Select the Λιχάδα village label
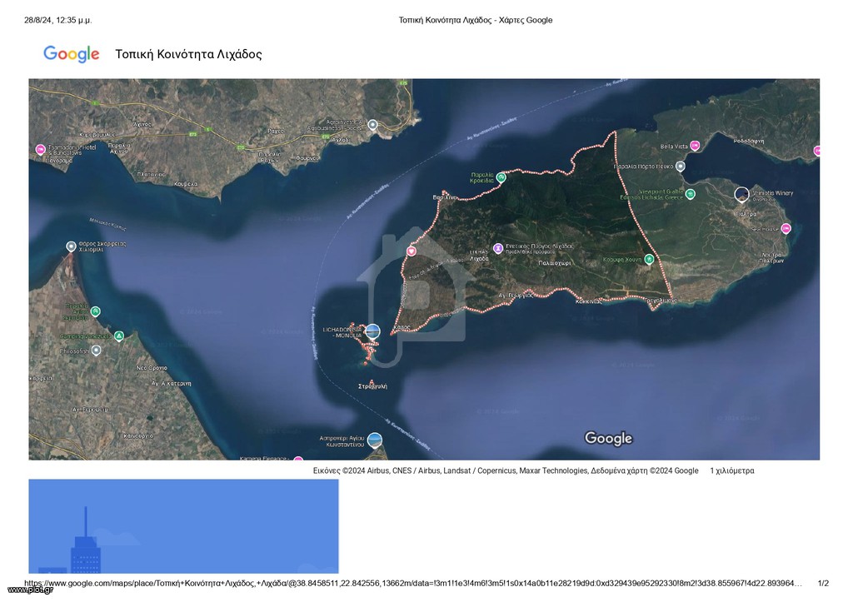The height and width of the screenshot is (602, 853). tap(479, 259)
